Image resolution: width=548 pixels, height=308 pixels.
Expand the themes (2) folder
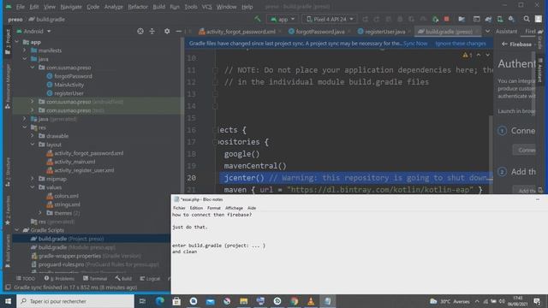click(x=40, y=213)
